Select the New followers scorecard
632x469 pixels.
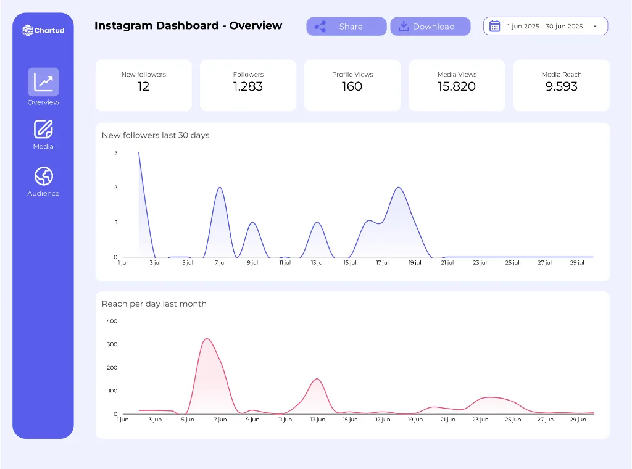click(x=143, y=85)
